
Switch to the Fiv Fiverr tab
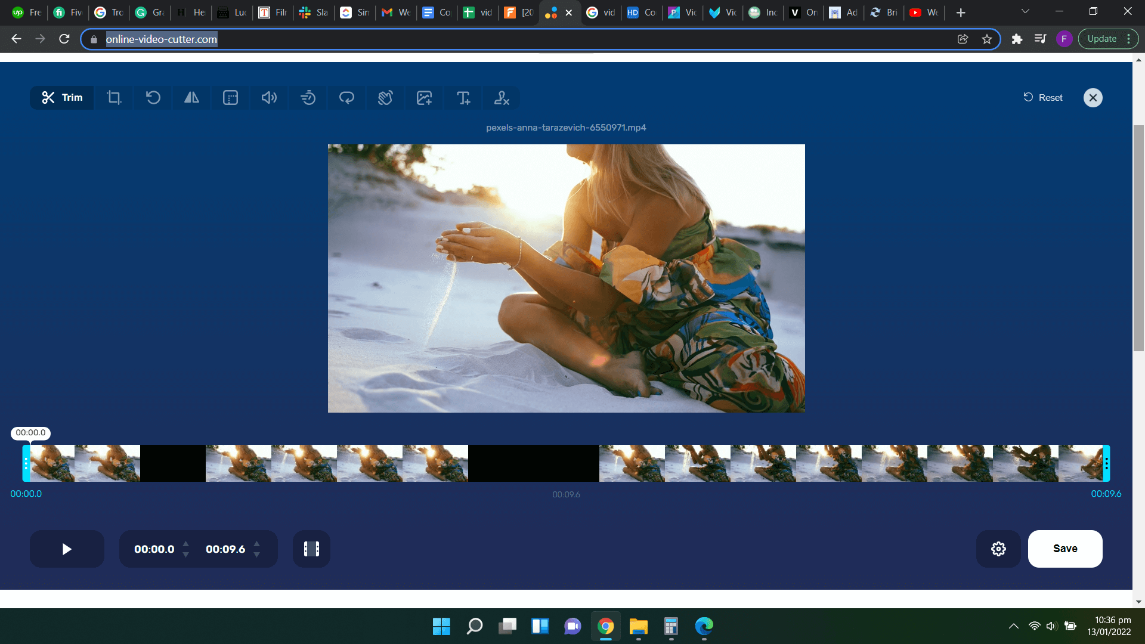point(68,13)
